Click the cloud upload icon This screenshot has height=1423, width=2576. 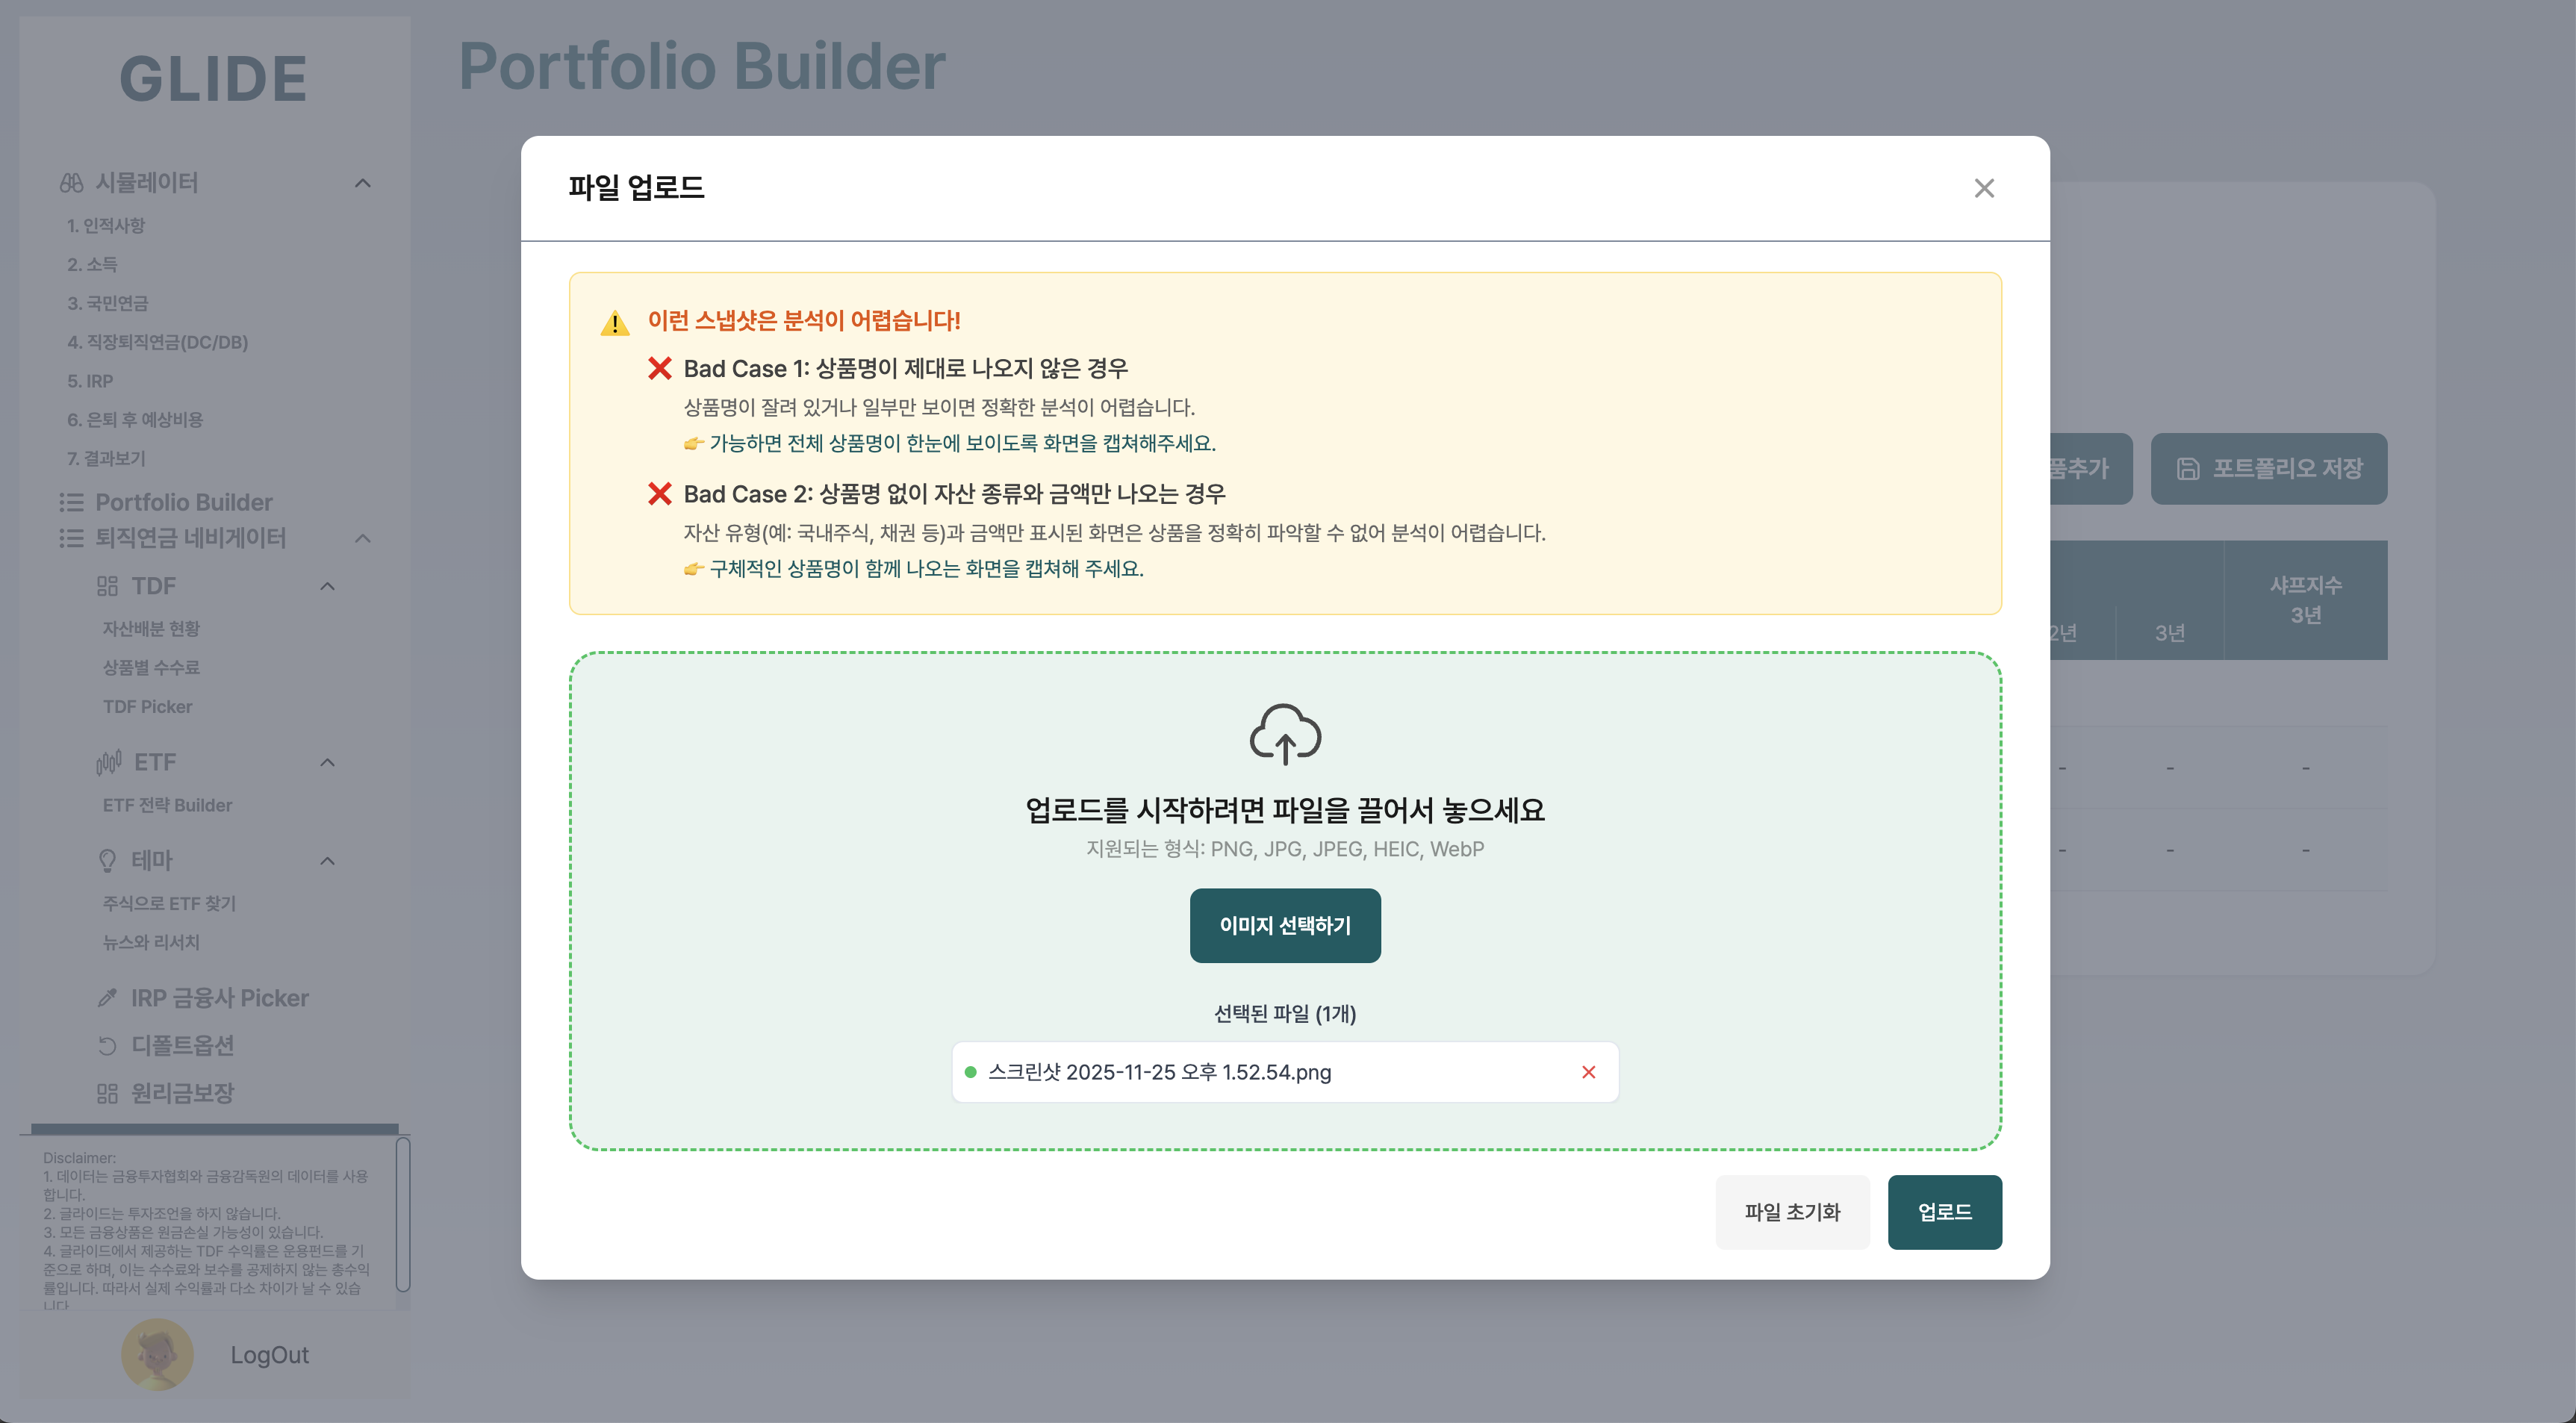click(1285, 733)
